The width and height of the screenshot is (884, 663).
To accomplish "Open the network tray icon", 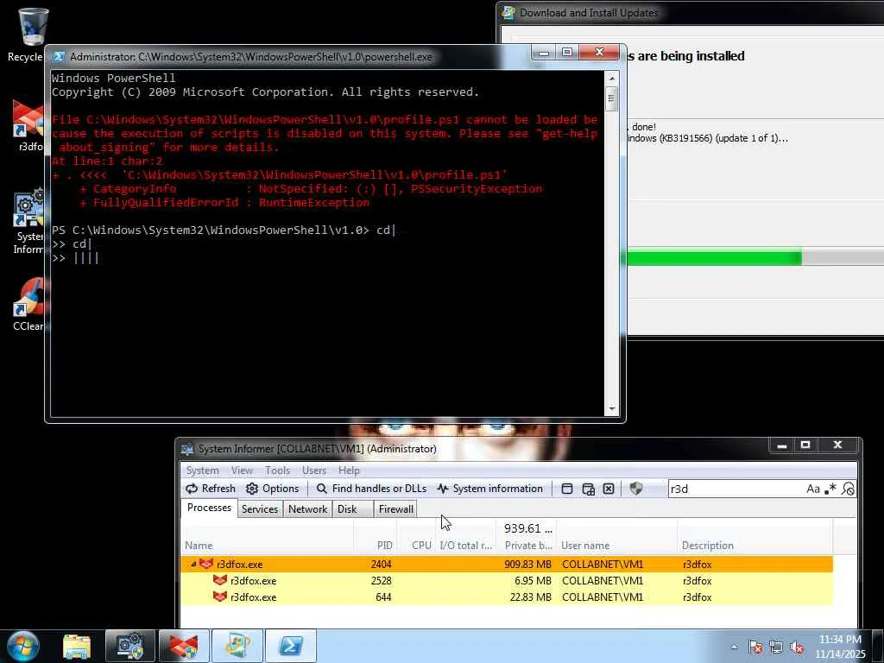I will (776, 647).
